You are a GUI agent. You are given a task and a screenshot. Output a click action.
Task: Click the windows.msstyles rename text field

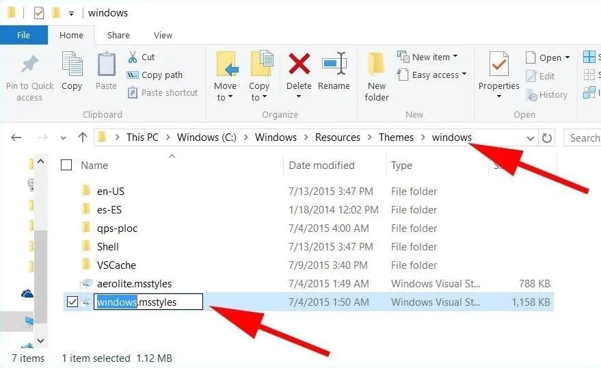point(148,302)
